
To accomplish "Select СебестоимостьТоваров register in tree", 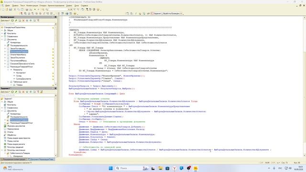I will coord(20,153).
